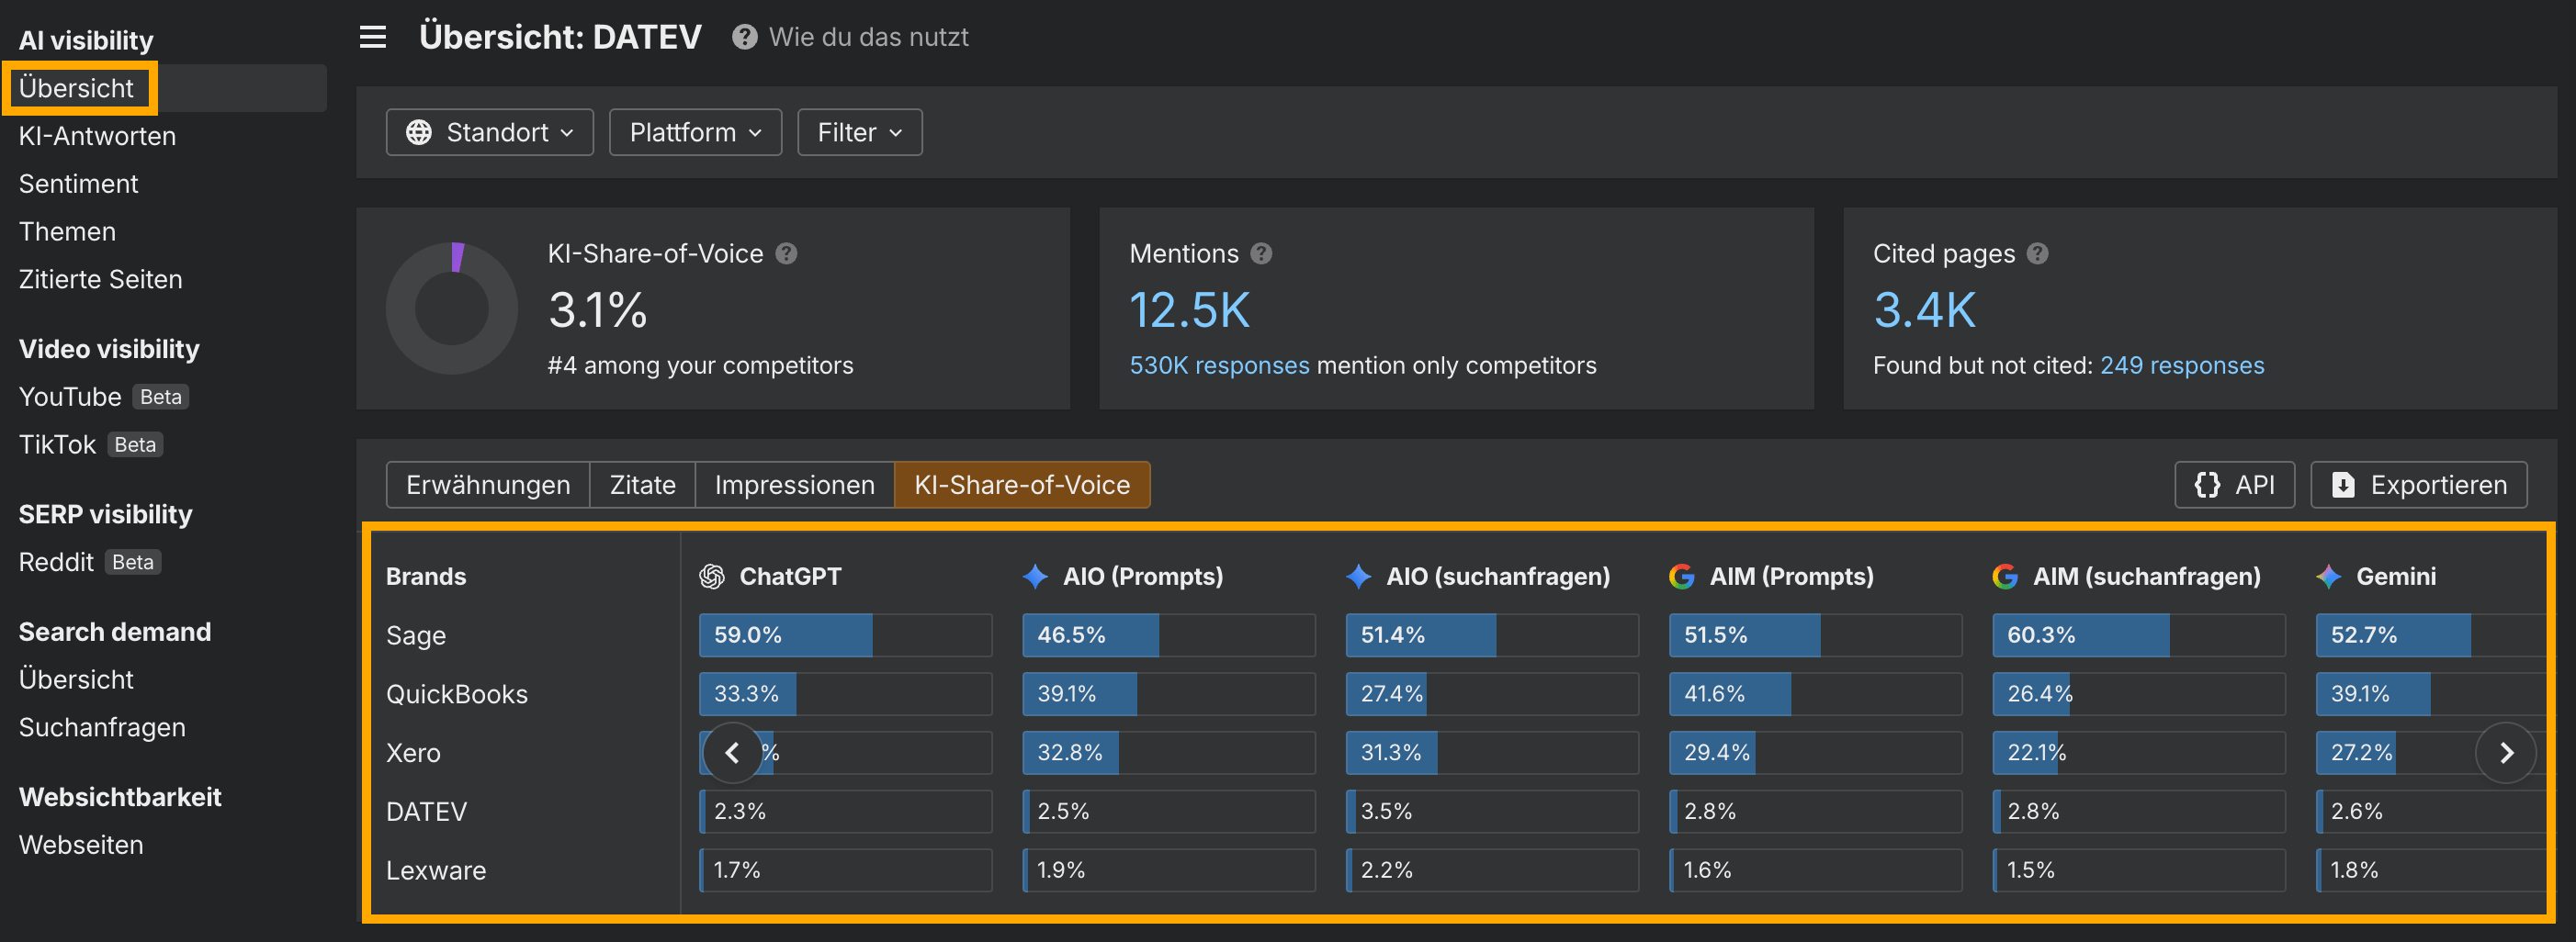Open the '249 responses' link
The image size is (2576, 942).
(2182, 365)
